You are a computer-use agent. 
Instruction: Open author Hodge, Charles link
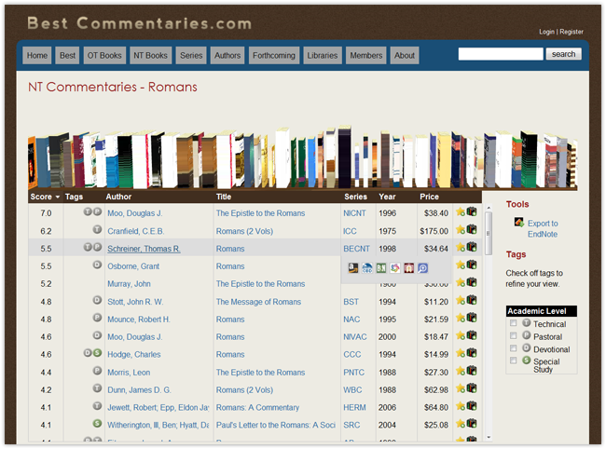[133, 354]
